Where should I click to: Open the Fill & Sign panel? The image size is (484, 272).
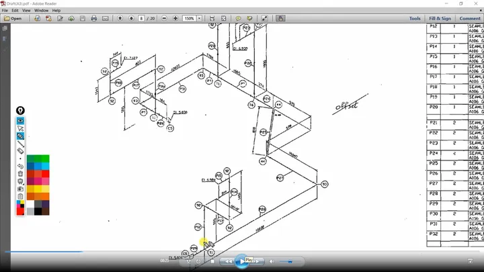pos(440,19)
